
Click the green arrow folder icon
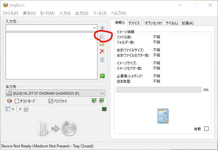click(102, 76)
